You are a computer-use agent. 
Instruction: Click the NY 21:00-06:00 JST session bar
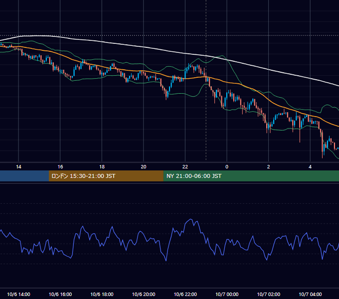coord(251,176)
